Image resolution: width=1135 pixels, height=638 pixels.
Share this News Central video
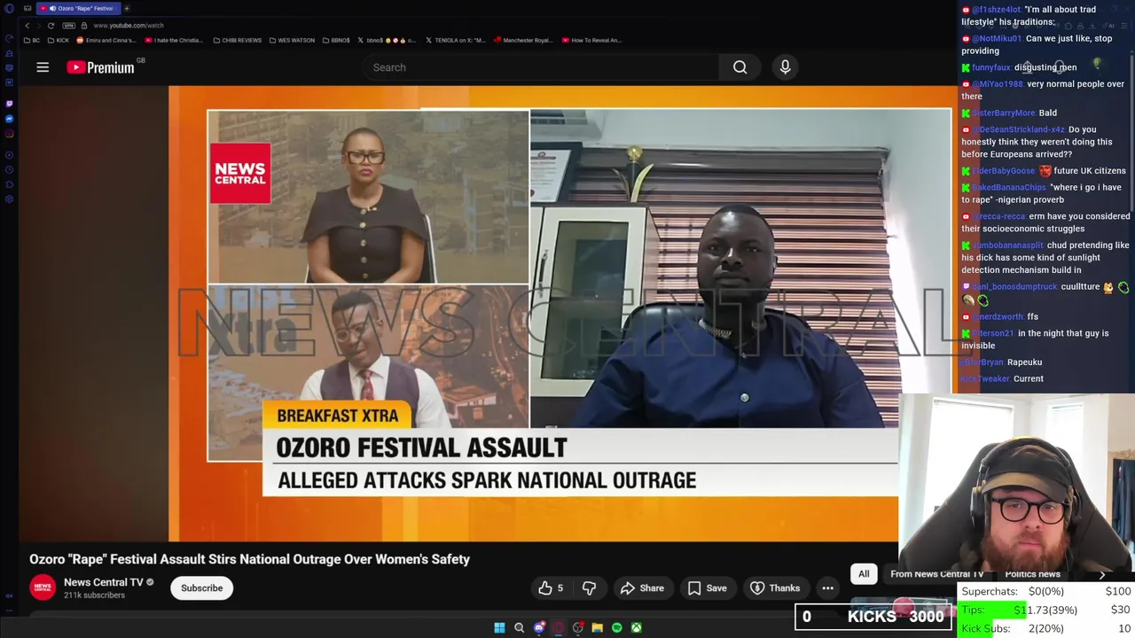click(642, 588)
